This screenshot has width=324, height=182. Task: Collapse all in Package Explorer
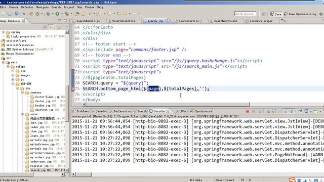pos(45,27)
